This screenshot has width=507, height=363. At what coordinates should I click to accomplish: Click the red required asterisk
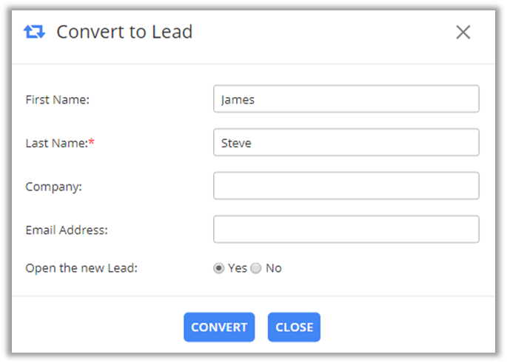pyautogui.click(x=92, y=142)
